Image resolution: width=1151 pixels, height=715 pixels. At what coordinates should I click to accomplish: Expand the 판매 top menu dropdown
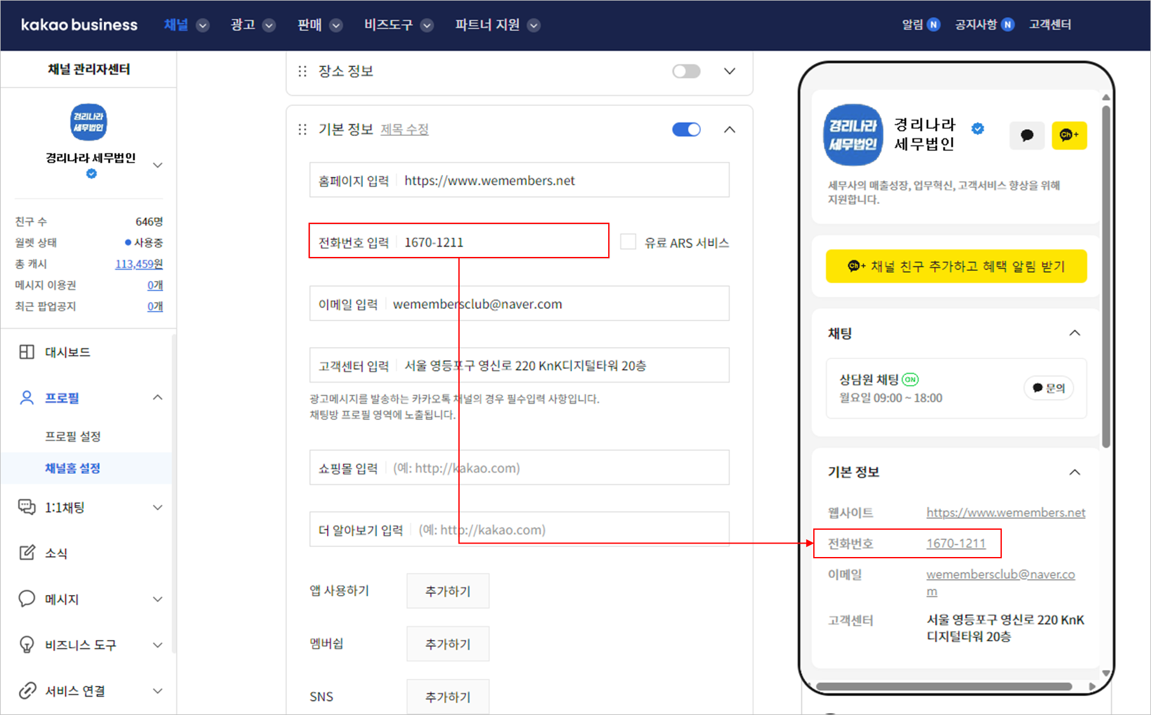(x=336, y=25)
